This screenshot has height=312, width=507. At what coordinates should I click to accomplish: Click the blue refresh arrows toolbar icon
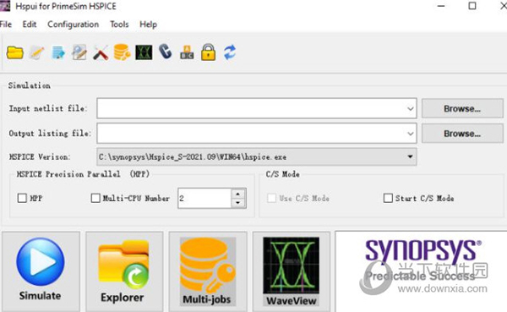(230, 52)
